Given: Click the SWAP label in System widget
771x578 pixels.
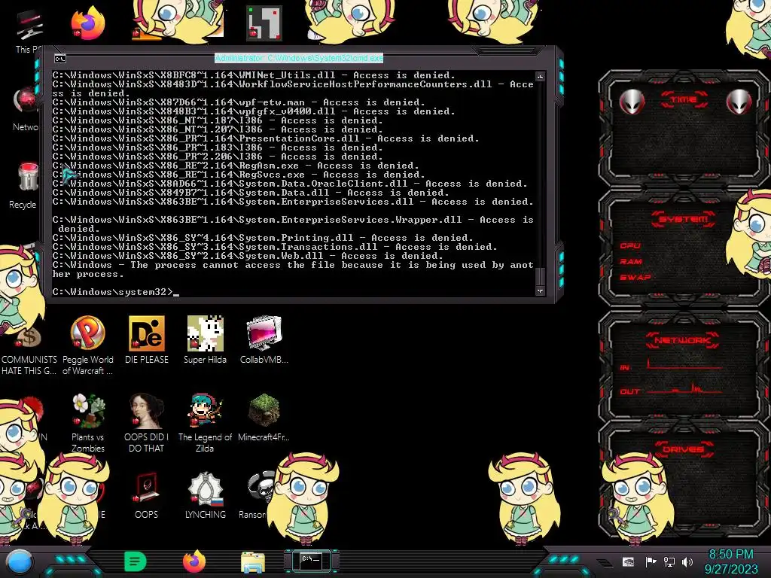Looking at the screenshot, I should 635,277.
